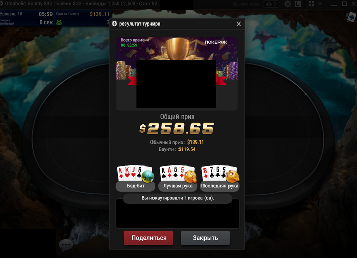
Task: Click the green players icon
Action: click(x=59, y=22)
